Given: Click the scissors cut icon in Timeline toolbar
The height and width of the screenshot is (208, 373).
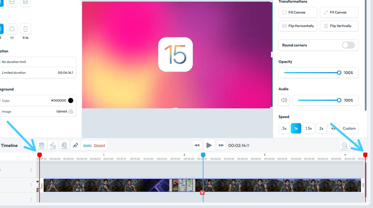Looking at the screenshot, I should pyautogui.click(x=64, y=145).
